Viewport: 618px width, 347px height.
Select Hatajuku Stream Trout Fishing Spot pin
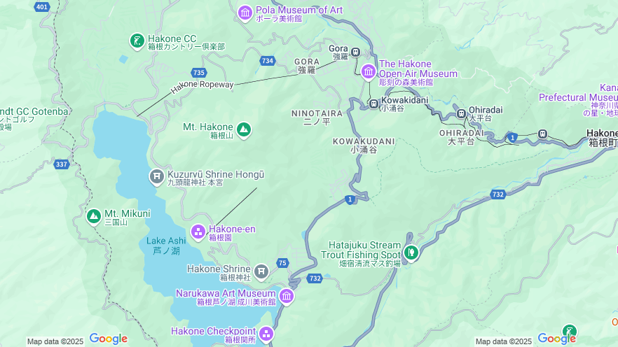pos(411,252)
